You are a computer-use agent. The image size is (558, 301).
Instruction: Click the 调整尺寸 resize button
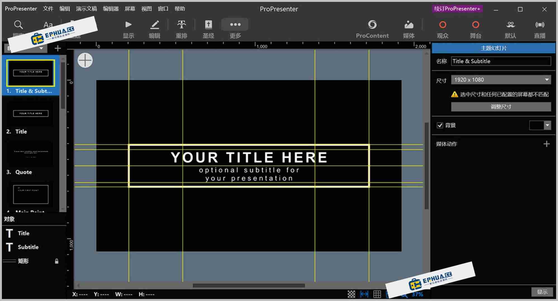click(x=501, y=107)
